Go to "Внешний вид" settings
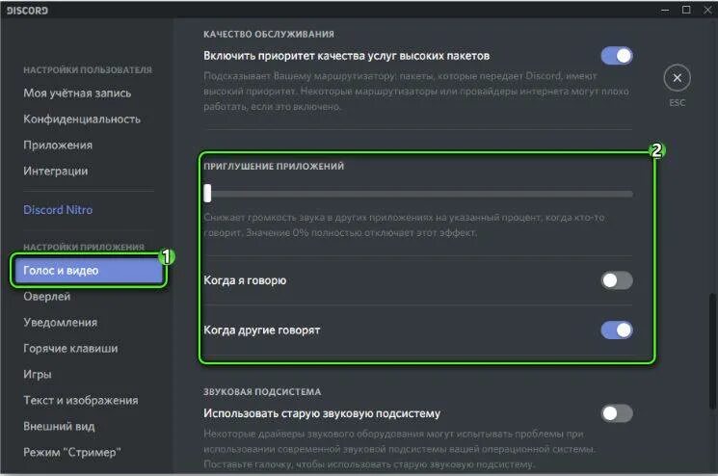The width and height of the screenshot is (718, 476). [59, 426]
